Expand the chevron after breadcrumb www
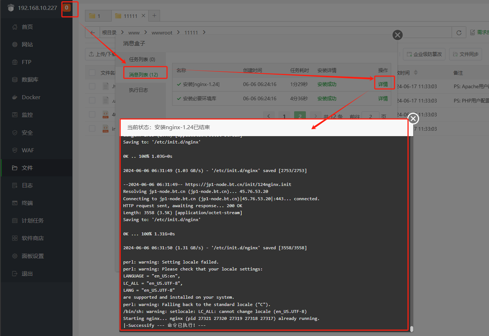This screenshot has width=489, height=336. (146, 32)
